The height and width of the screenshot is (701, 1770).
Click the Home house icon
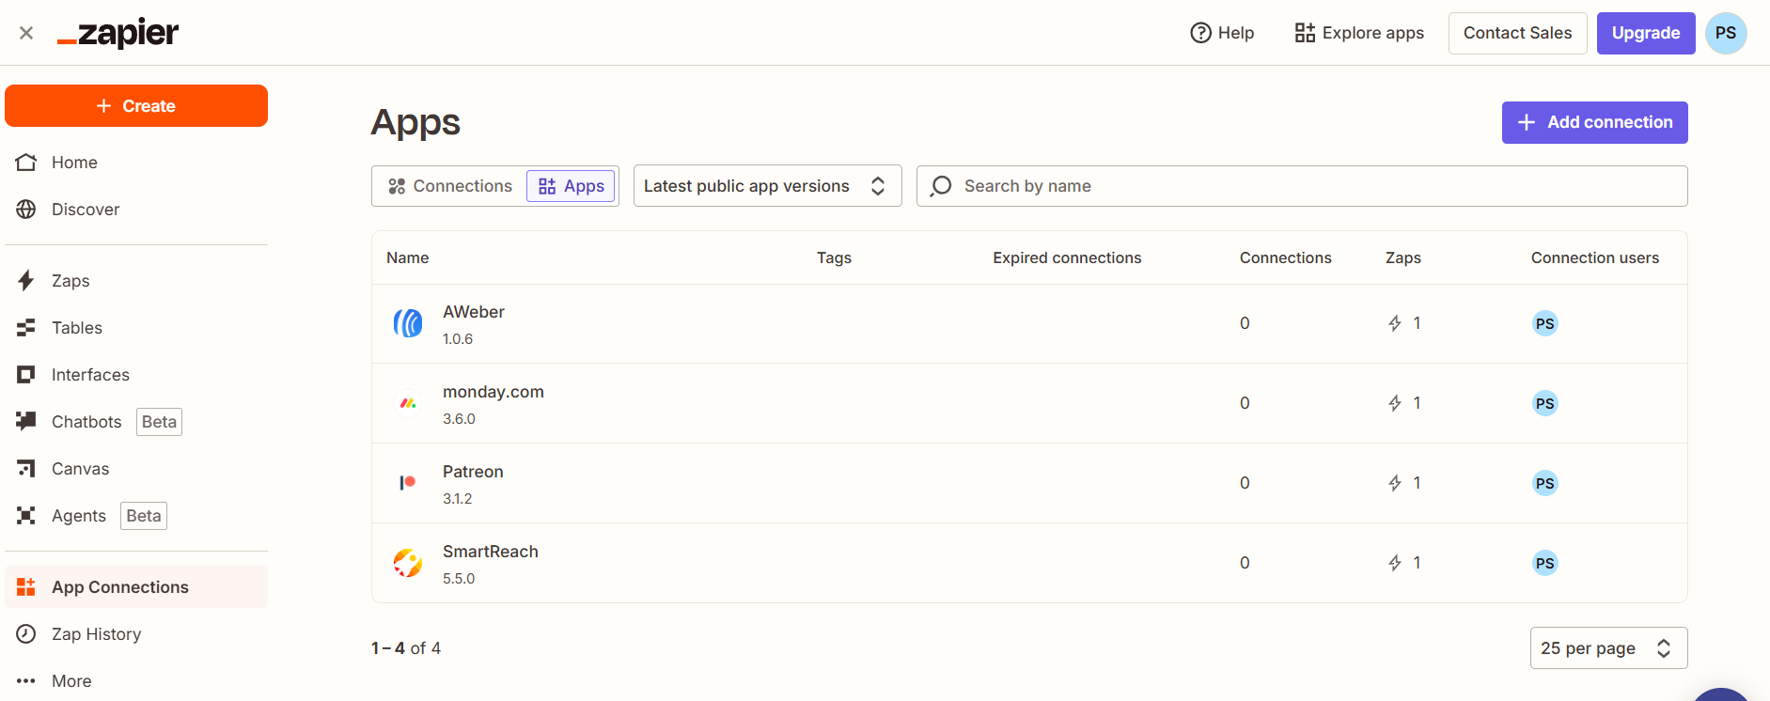[26, 163]
